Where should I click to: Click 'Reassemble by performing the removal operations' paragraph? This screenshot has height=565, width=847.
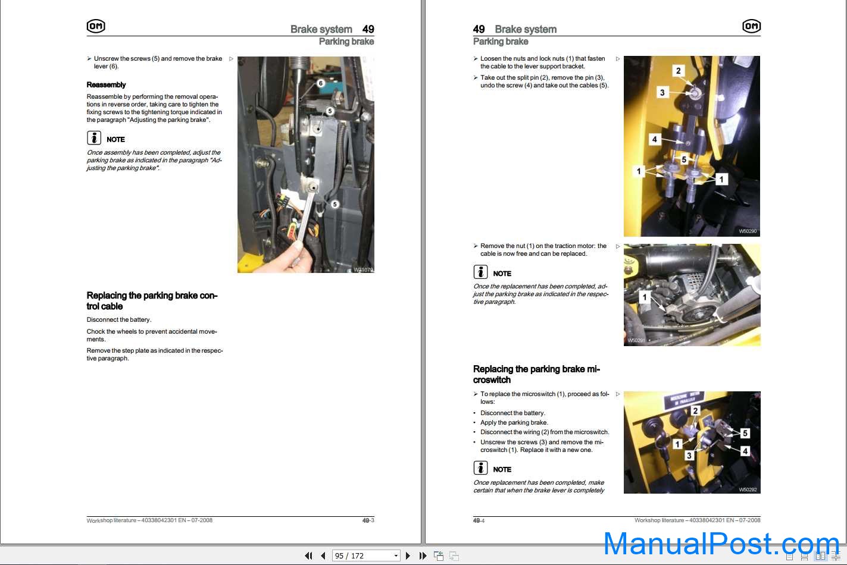(x=154, y=108)
